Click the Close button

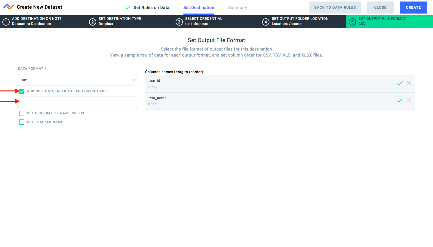380,8
